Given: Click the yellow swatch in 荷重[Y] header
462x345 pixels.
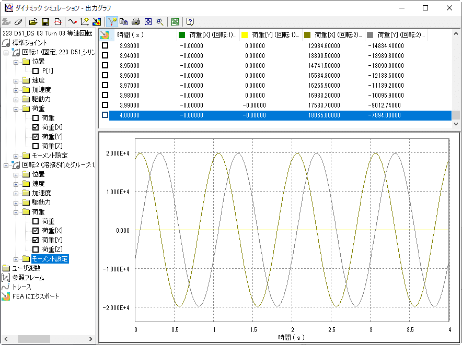Looking at the screenshot, I should point(244,35).
